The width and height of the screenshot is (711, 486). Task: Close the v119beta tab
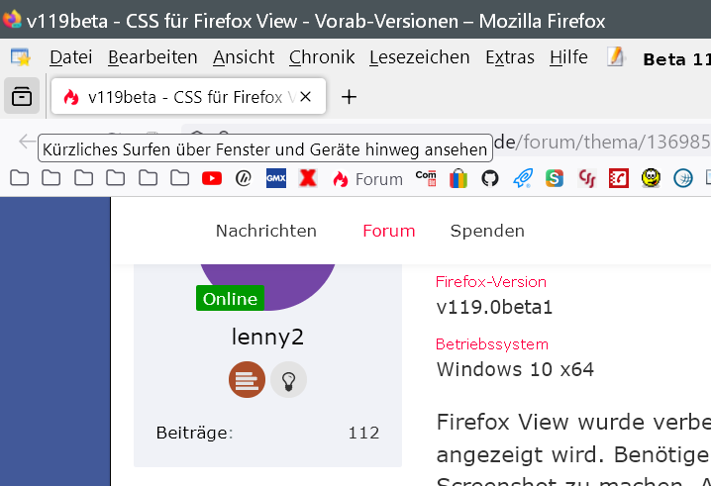click(x=306, y=97)
